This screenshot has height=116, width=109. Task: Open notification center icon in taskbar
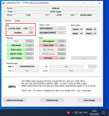(x=103, y=113)
